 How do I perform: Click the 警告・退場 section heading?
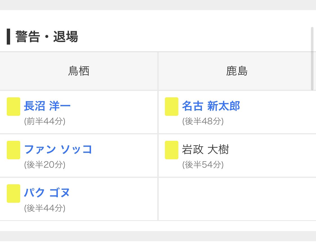[x=47, y=37]
